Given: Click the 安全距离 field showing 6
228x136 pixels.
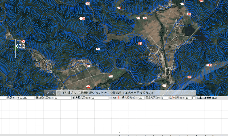Looking at the screenshot, I should 165,98.
